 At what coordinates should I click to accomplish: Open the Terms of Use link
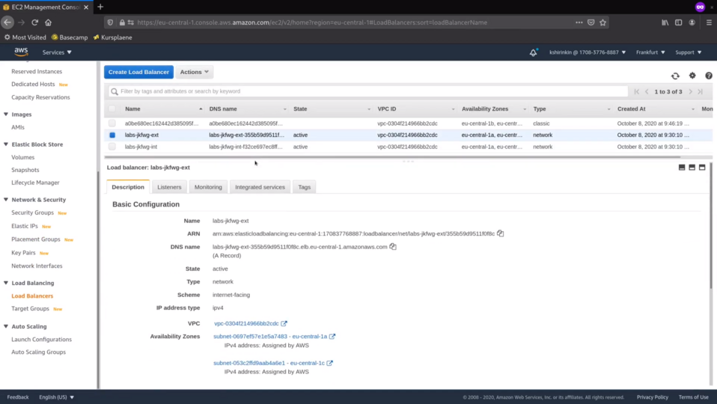coord(693,397)
